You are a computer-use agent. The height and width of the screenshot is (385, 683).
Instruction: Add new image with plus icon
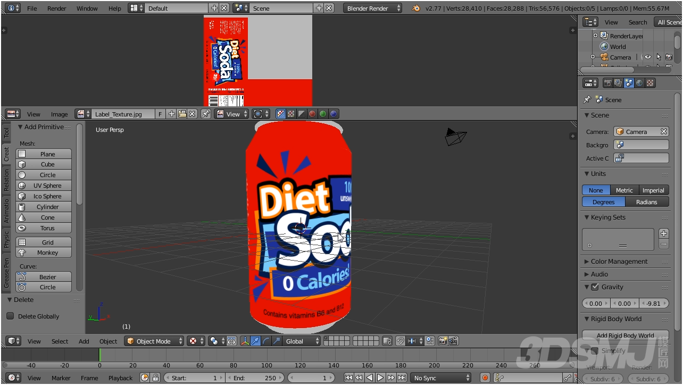coord(172,114)
